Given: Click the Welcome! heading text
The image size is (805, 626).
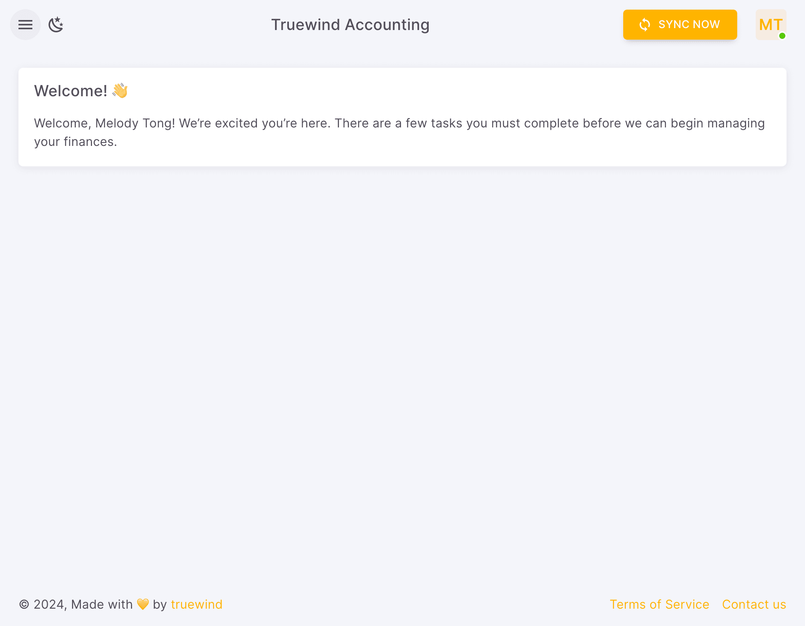Looking at the screenshot, I should click(71, 91).
